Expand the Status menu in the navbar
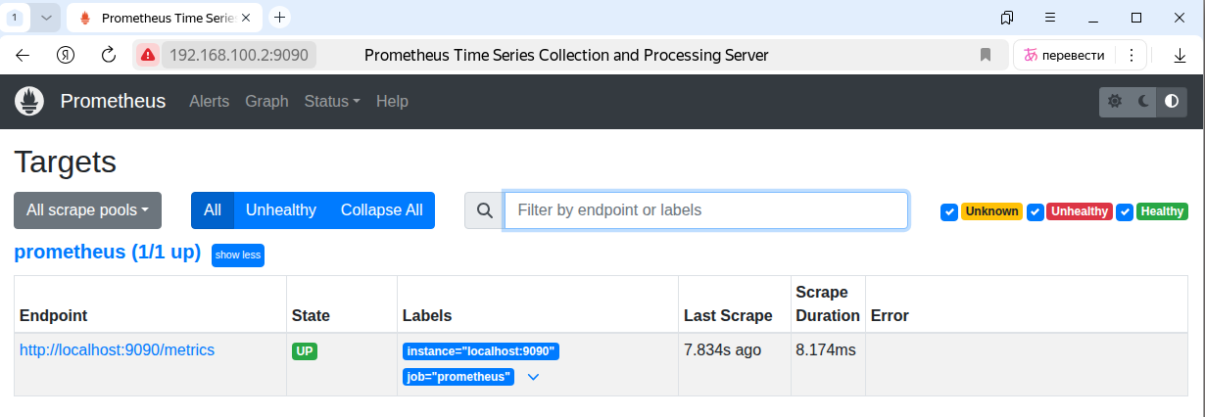Image resolution: width=1205 pixels, height=417 pixels. click(332, 101)
